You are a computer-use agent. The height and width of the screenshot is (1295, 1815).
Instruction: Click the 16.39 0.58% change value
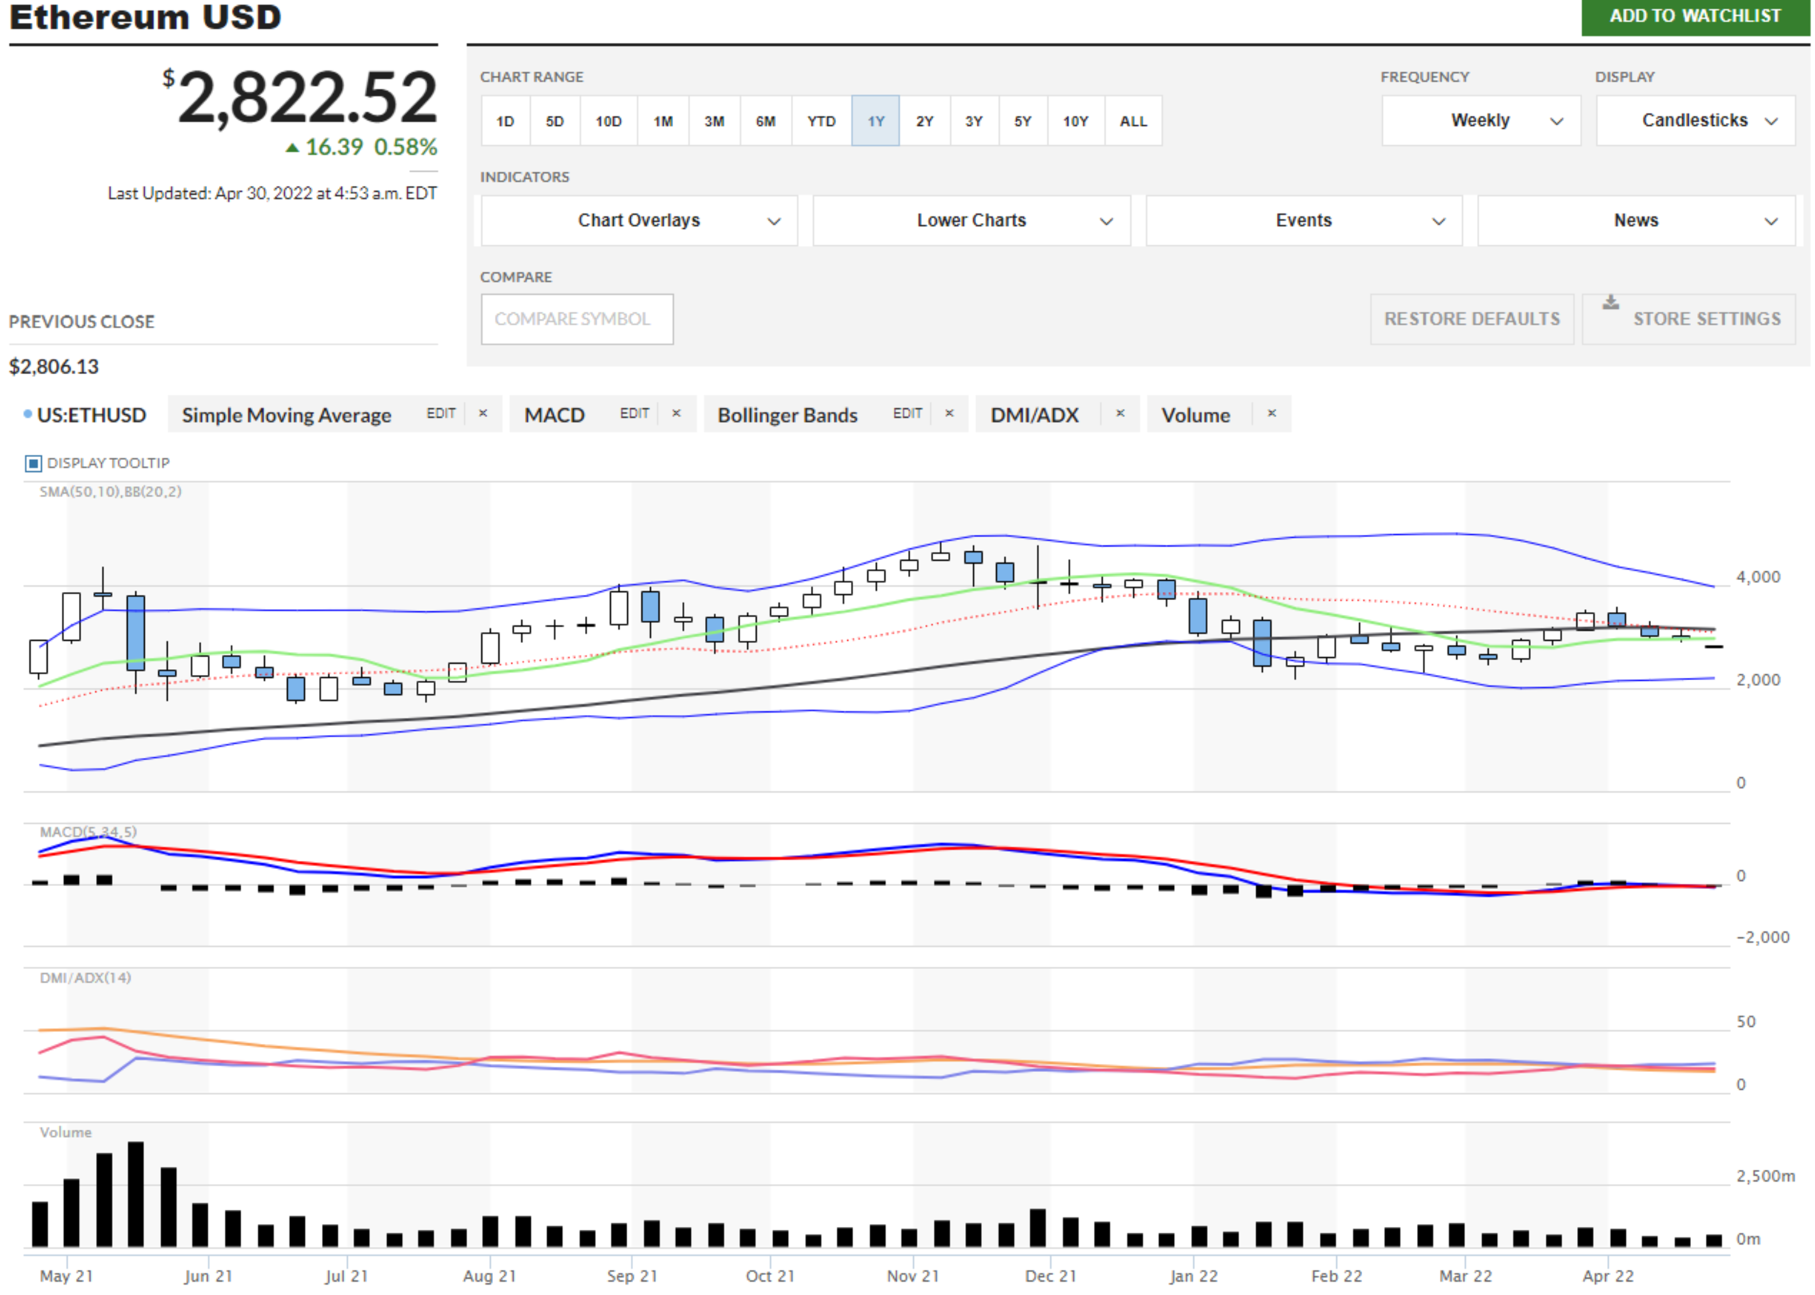(362, 148)
